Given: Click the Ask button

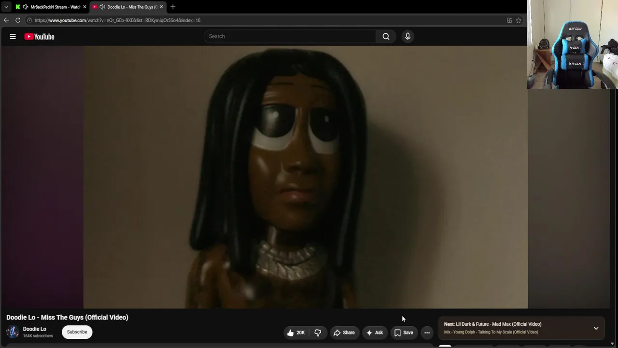Looking at the screenshot, I should click(375, 333).
